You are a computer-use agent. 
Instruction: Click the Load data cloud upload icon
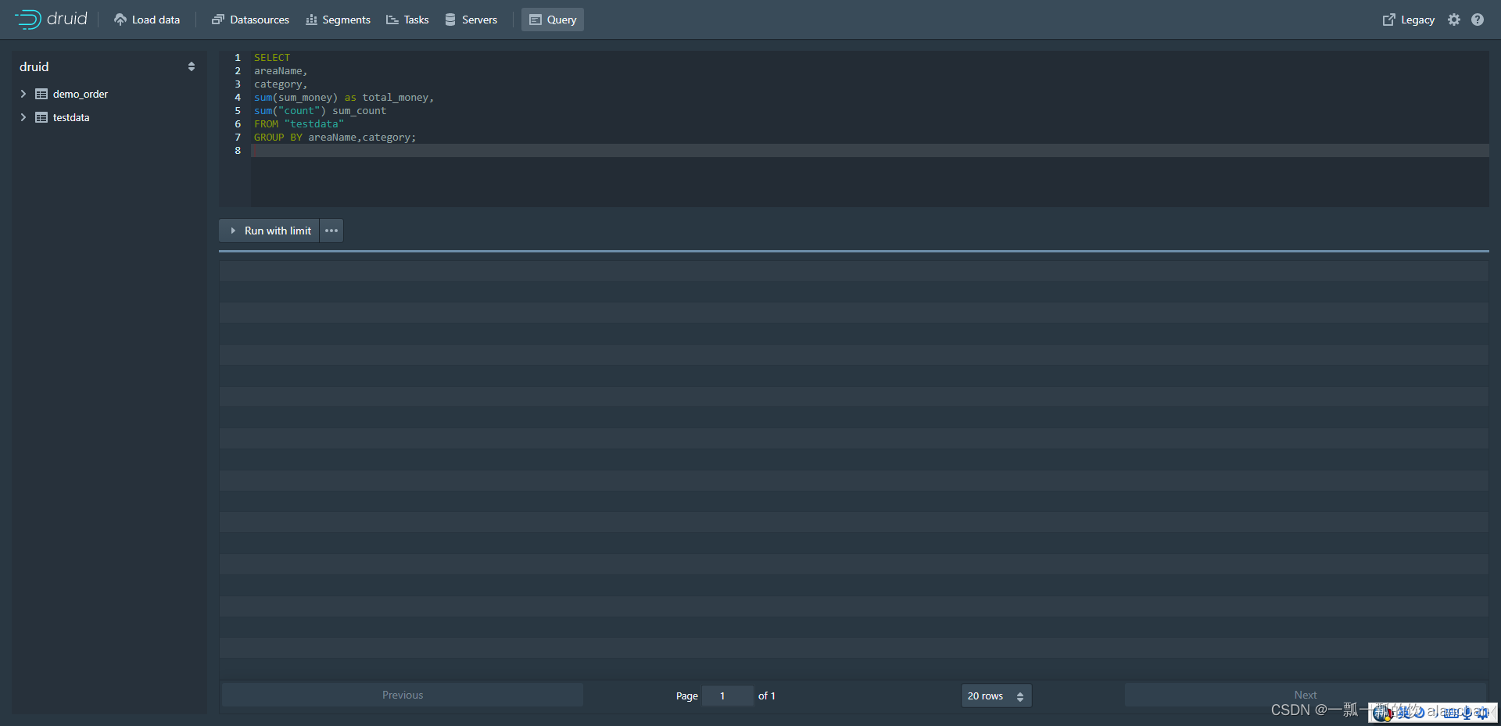tap(120, 20)
